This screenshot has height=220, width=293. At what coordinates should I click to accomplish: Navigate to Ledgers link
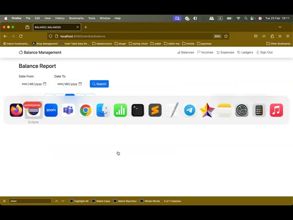245,52
